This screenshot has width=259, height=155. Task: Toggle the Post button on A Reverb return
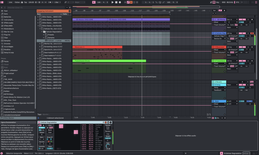pyautogui.click(x=252, y=82)
